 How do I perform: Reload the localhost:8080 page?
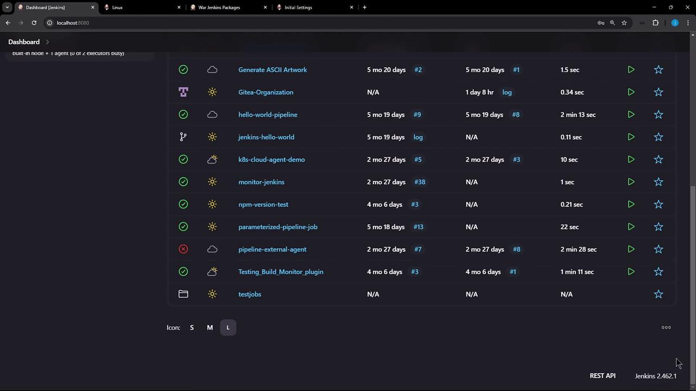coord(34,23)
